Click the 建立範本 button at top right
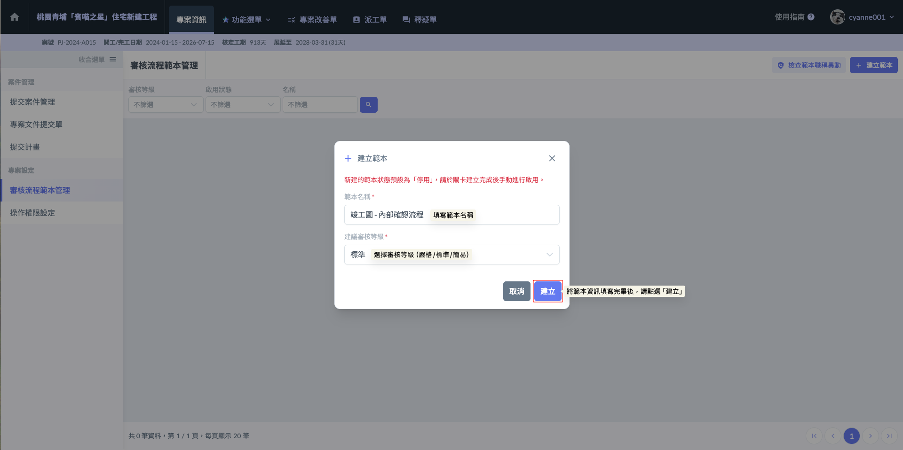The width and height of the screenshot is (903, 450). 874,65
